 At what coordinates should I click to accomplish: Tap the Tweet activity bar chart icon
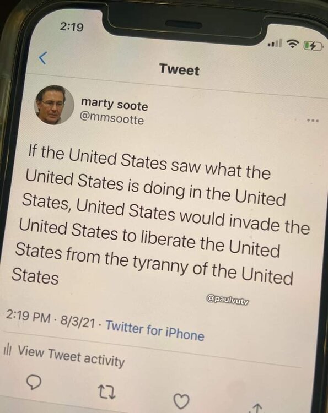(7, 350)
